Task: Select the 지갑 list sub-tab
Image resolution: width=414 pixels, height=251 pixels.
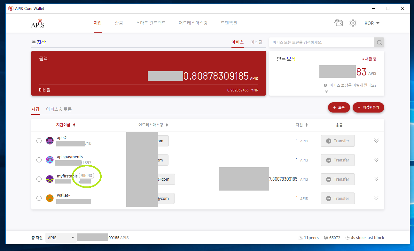Action: coord(35,109)
